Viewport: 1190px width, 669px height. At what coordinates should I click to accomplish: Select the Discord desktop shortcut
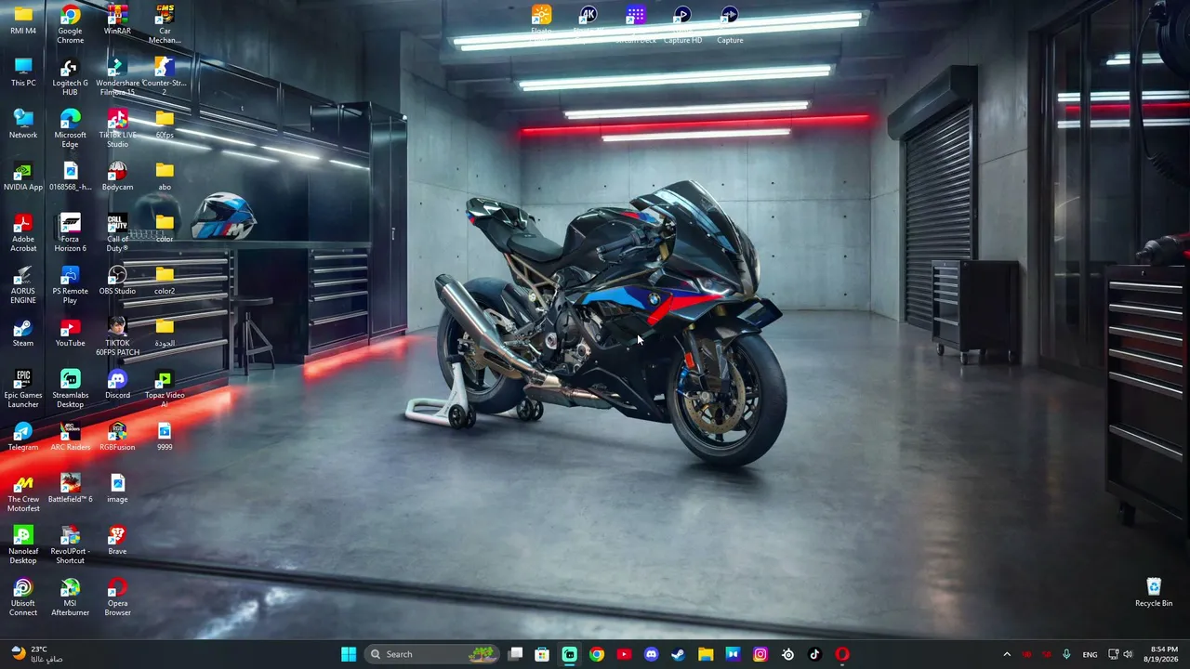coord(117,384)
